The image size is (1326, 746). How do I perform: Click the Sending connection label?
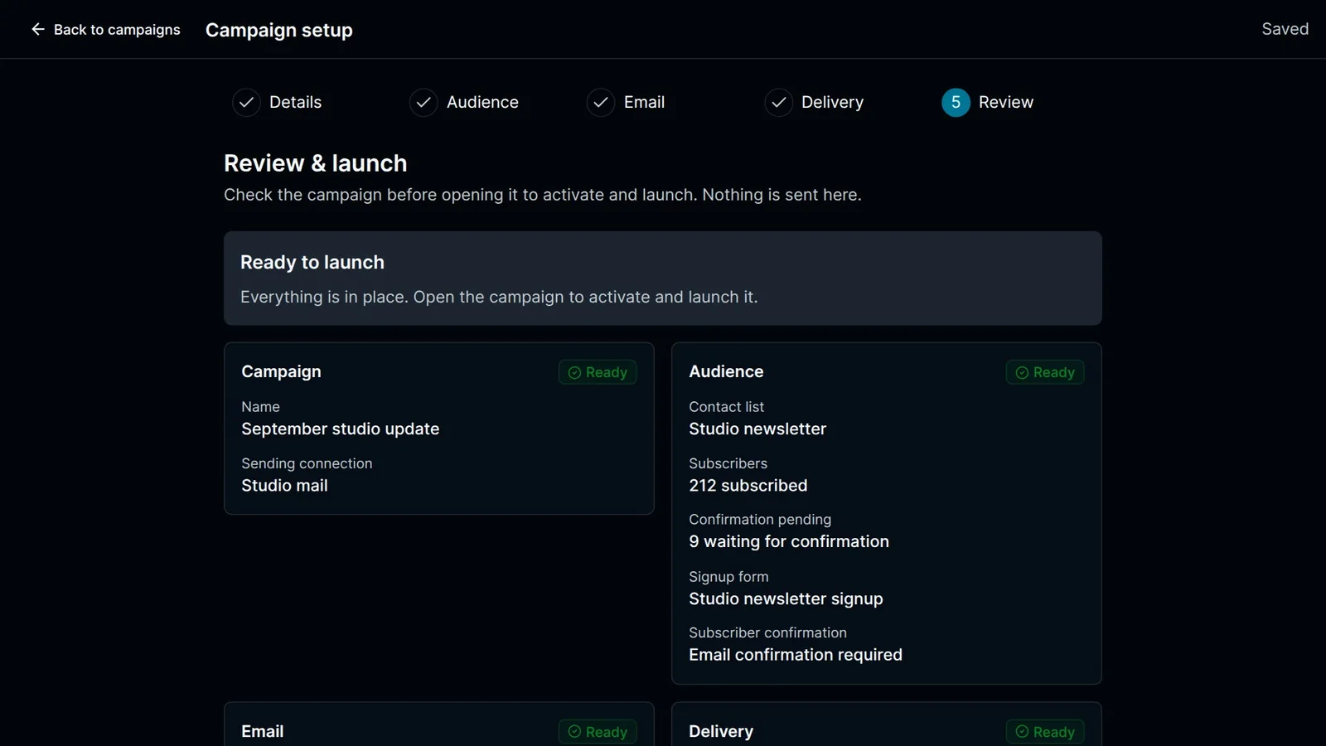[x=307, y=463]
